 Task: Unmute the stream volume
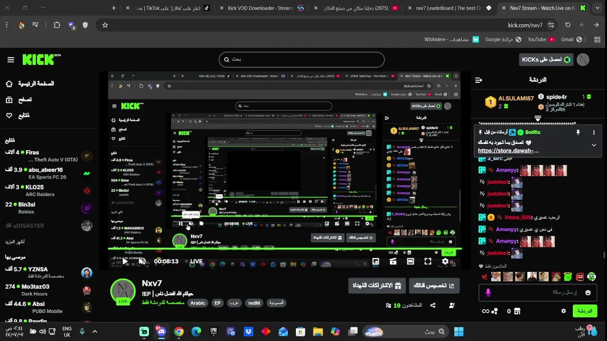[142, 261]
